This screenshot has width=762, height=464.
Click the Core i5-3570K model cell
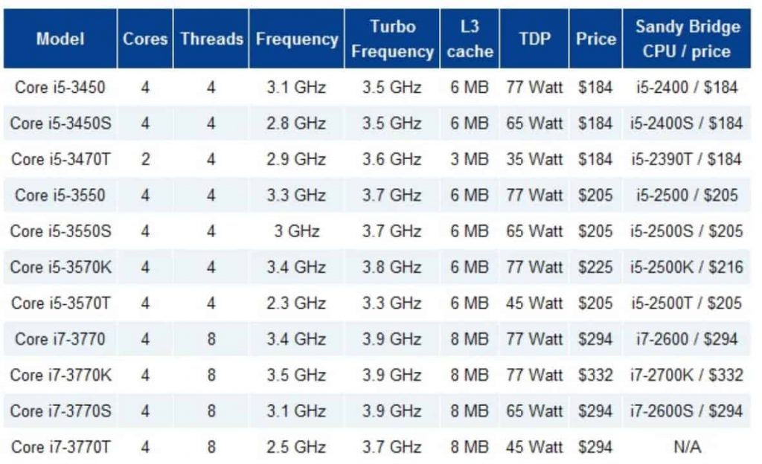60,267
